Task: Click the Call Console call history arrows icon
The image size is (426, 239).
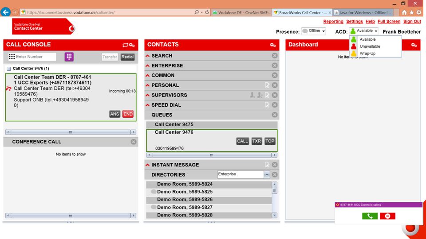Action: (125, 45)
